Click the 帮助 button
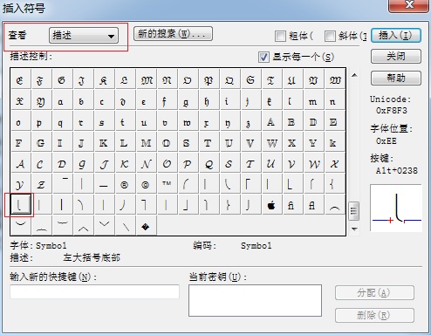 tap(396, 78)
